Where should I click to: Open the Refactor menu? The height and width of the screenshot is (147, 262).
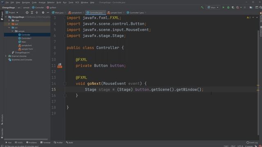coord(51,2)
